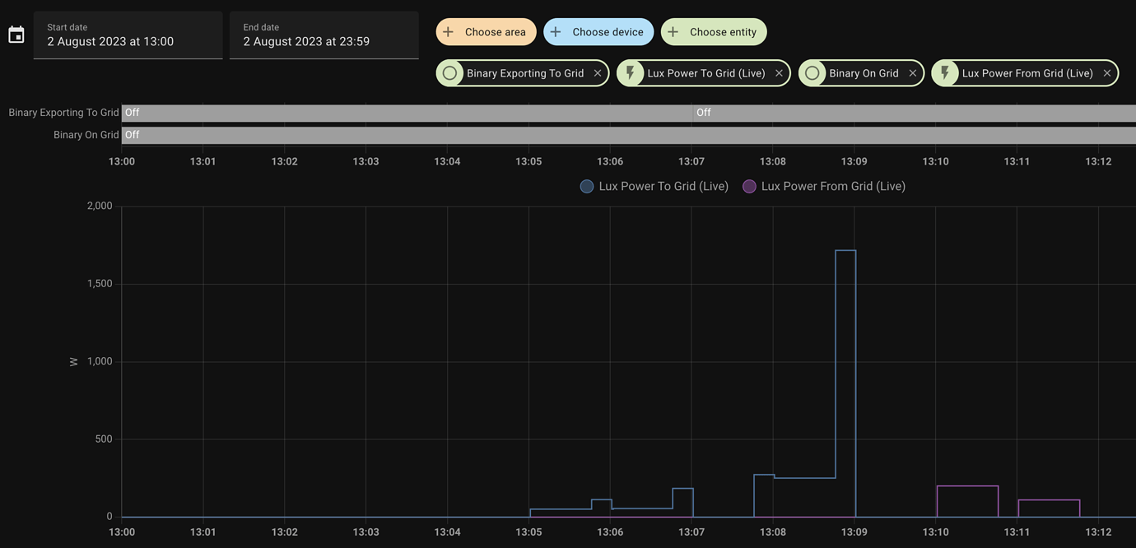Click purple legend swatch for Power From Grid
This screenshot has width=1136, height=548.
coord(749,187)
